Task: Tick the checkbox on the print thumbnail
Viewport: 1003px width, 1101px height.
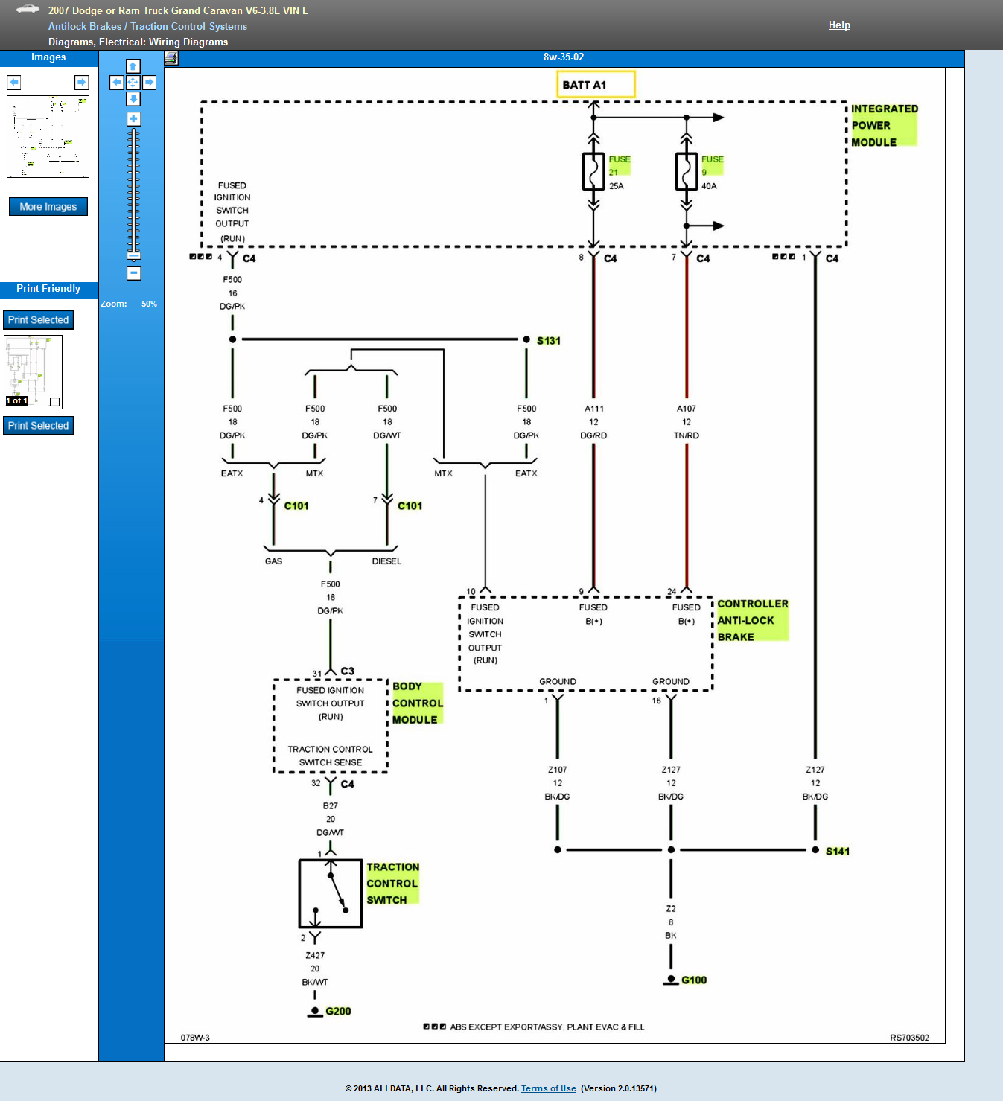Action: coord(54,402)
